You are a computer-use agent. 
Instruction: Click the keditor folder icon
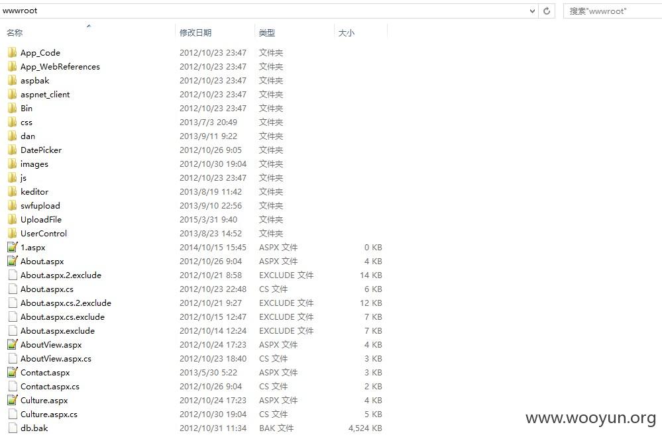[12, 192]
